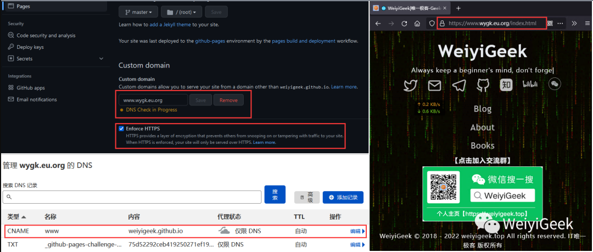Image resolution: width=593 pixels, height=252 pixels.
Task: Close the WeiyiGeek browser tab
Action: (445, 8)
